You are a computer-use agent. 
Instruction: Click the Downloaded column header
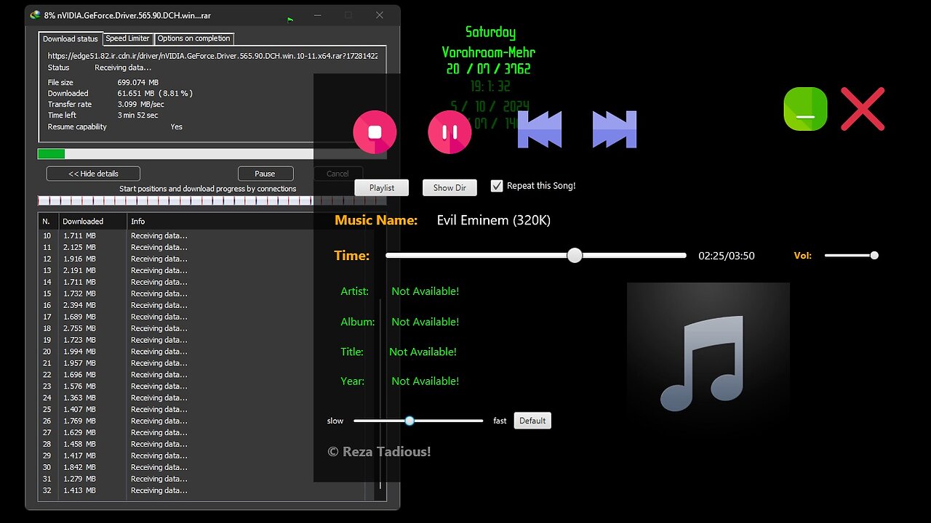[x=92, y=221]
